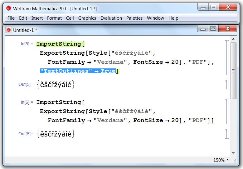
Task: Click ImportString in the In[6] cell
Action: tap(59, 102)
